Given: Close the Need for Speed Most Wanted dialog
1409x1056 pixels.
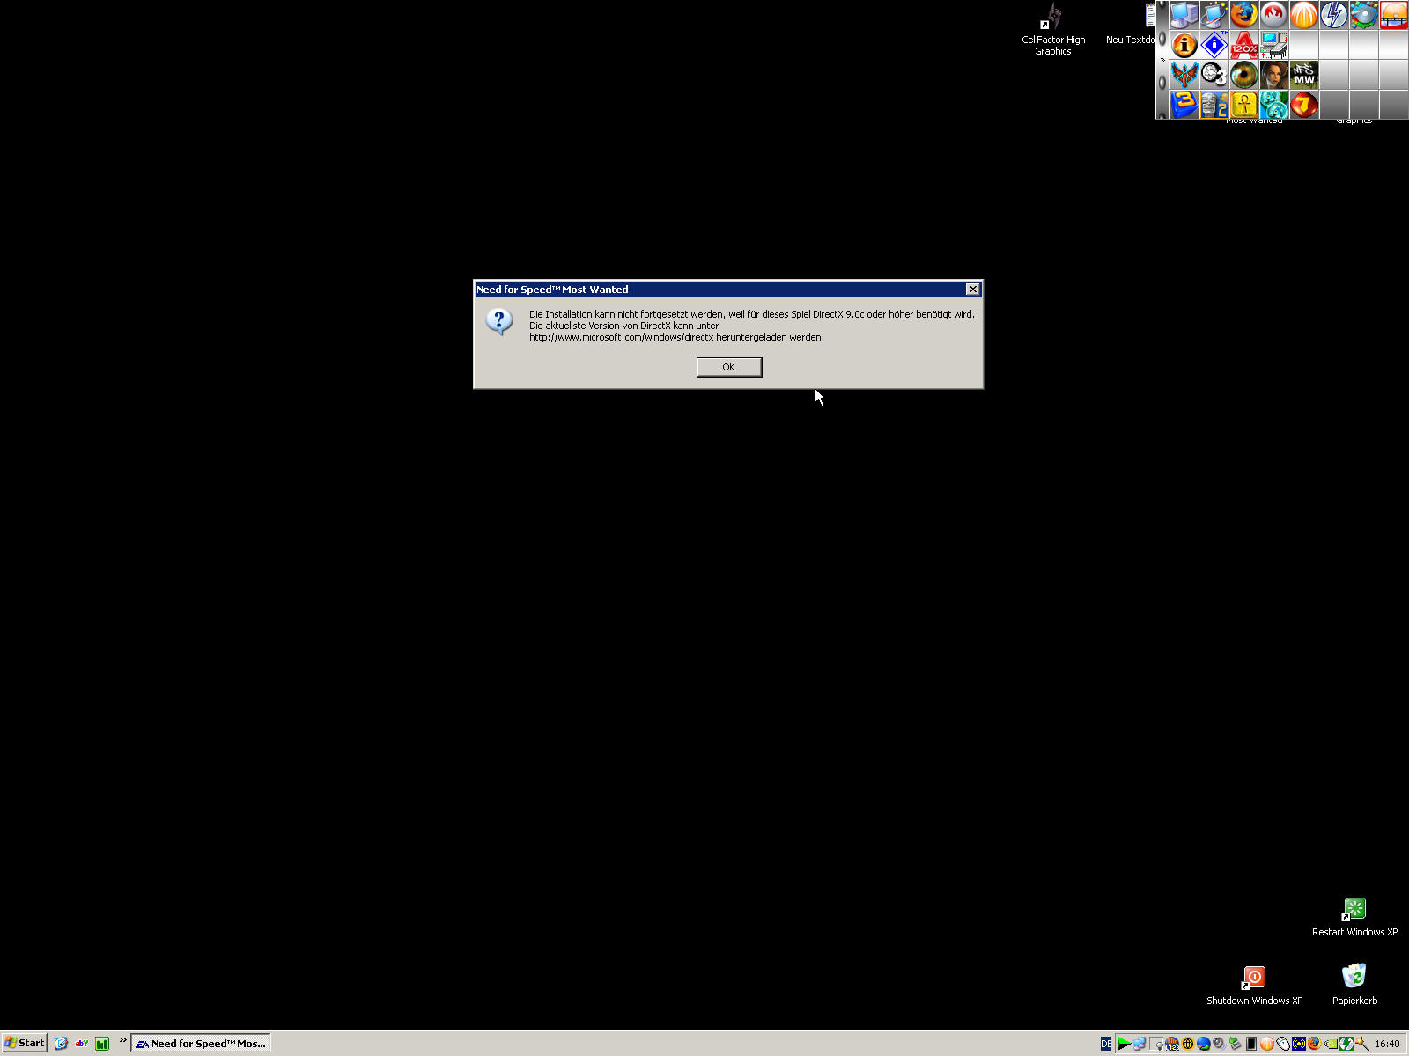Looking at the screenshot, I should click(x=972, y=290).
